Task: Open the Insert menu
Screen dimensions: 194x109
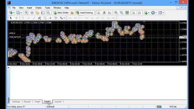Action: pyautogui.click(x=29, y=8)
